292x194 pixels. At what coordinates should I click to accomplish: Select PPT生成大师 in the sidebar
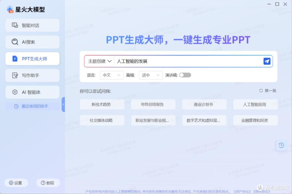(32, 59)
